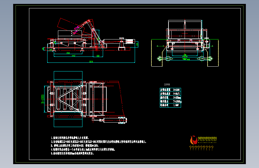Screen dimensions: 259x168
Task: Click the red flame logo
Action: [194, 140]
